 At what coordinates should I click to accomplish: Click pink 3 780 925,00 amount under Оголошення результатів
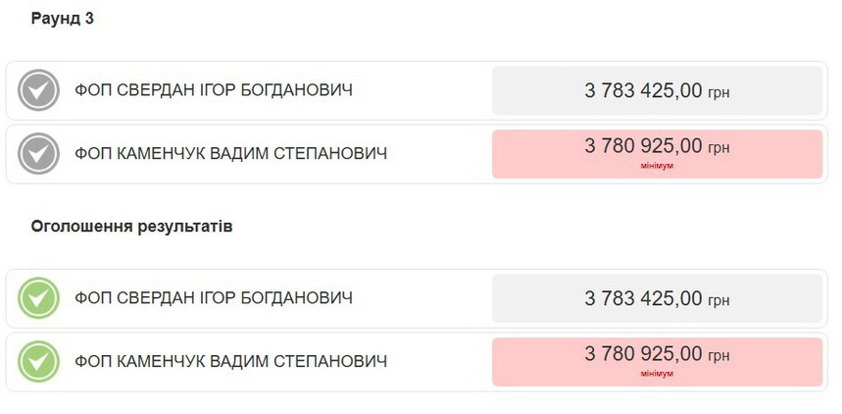click(x=643, y=354)
